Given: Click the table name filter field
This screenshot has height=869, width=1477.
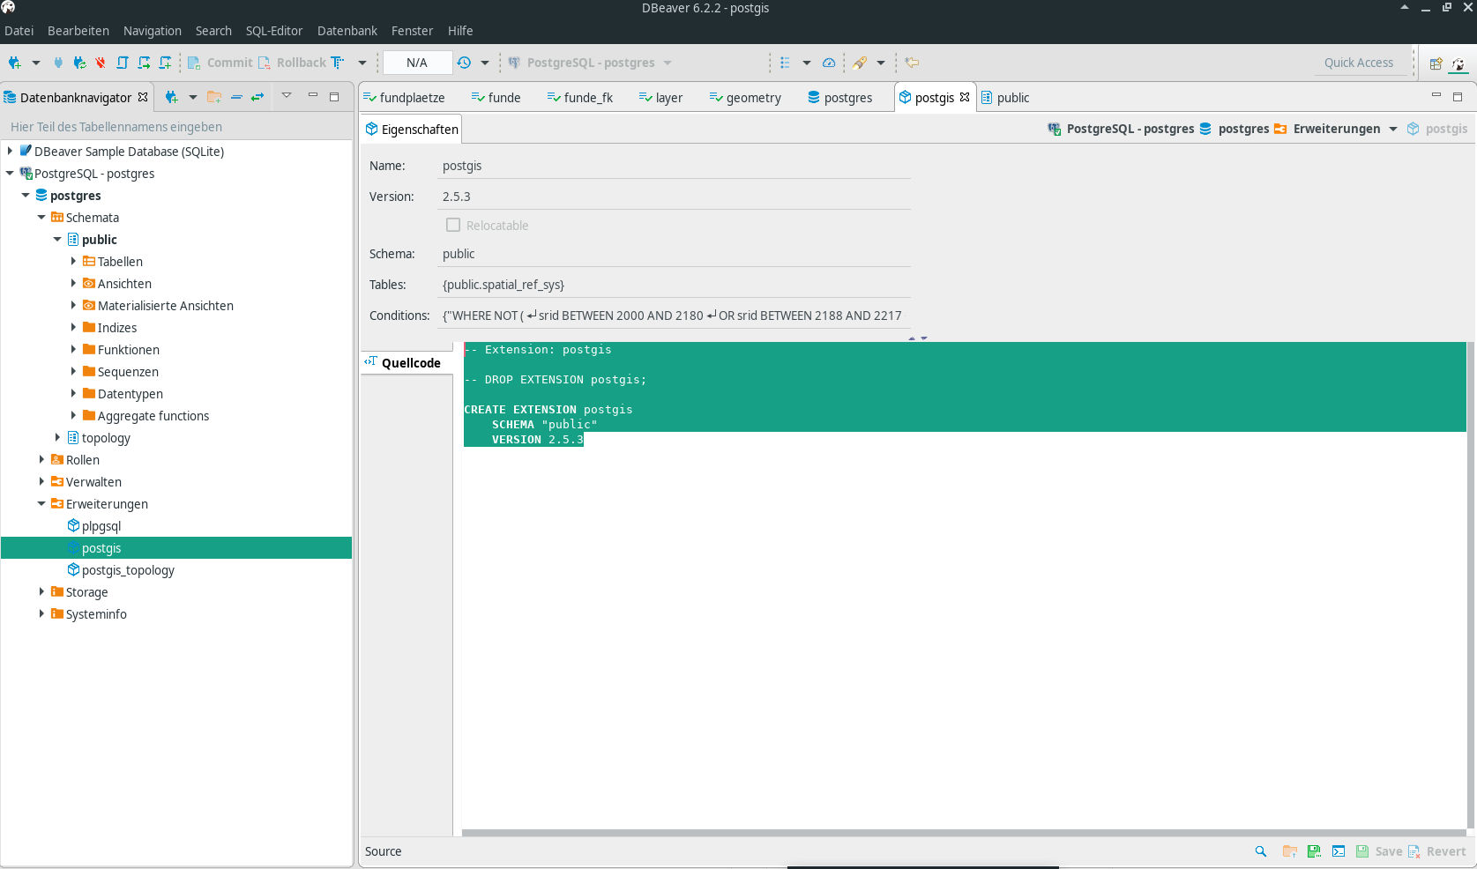Looking at the screenshot, I should point(176,127).
